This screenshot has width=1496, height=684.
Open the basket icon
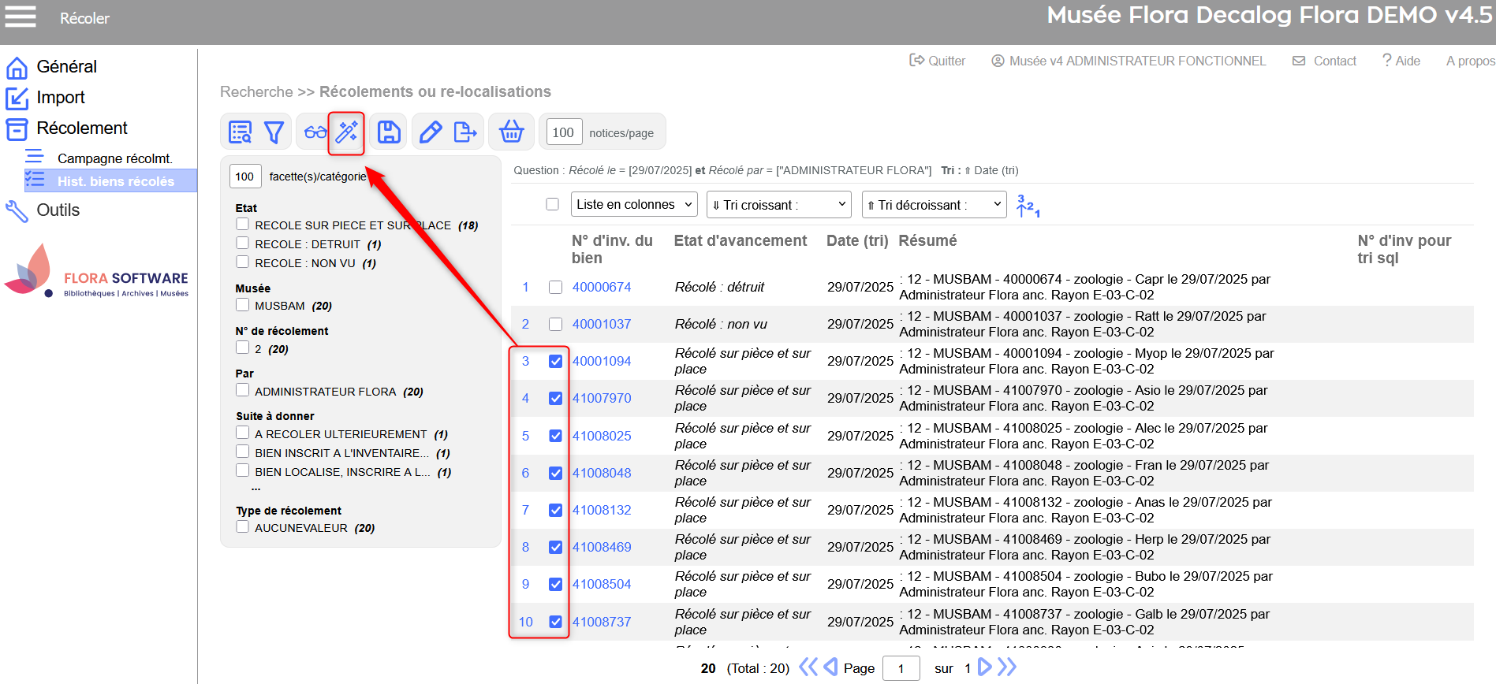(x=512, y=132)
